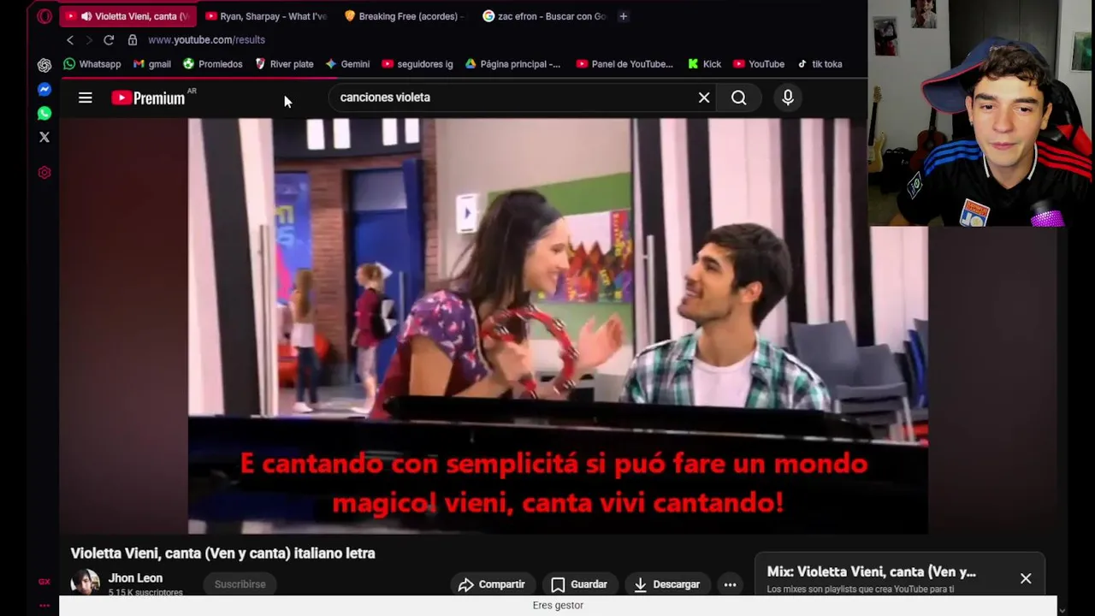Screen dimensions: 1095x616
Task: Switch to the Violetta Vieni, canta tab
Action: coord(127,16)
